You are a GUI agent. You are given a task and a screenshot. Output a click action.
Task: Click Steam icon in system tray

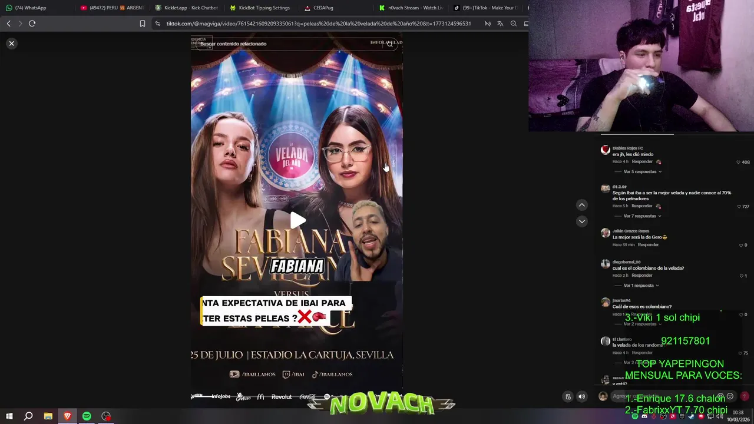pyautogui.click(x=691, y=416)
